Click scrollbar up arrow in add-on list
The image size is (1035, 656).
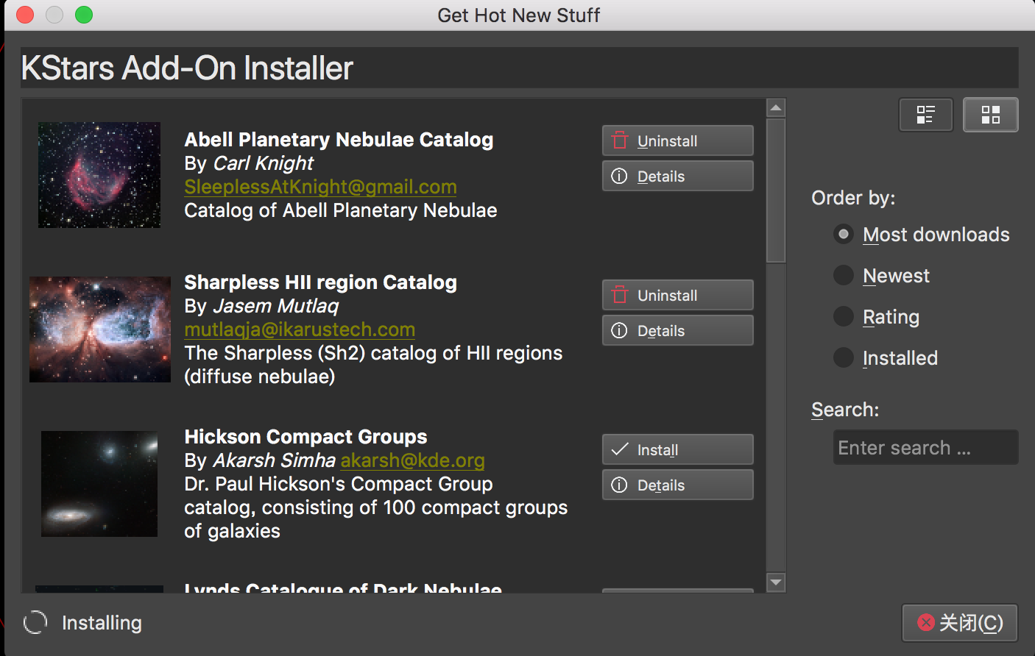coord(776,108)
